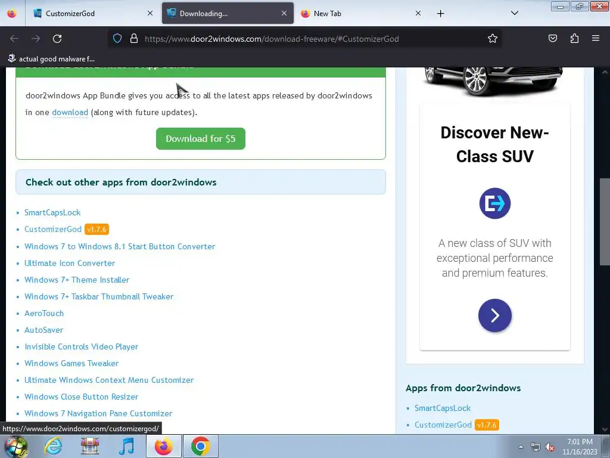610x458 pixels.
Task: Close the Downloading... tab
Action: tap(284, 13)
